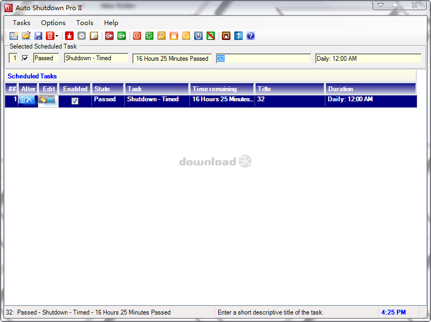Expand the delete button dropdown arrow

pos(57,36)
